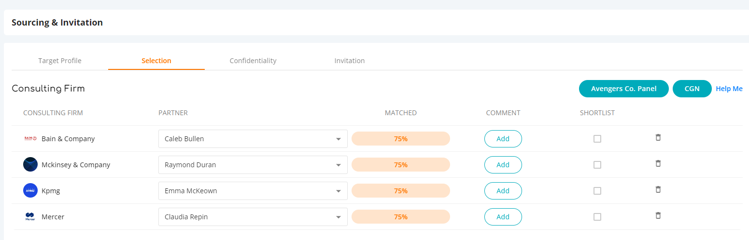Add a comment for Mckinsey & Company
Viewport: 749px width, 240px height.
503,165
